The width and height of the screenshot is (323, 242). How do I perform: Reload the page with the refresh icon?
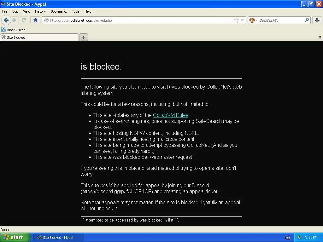[24, 20]
